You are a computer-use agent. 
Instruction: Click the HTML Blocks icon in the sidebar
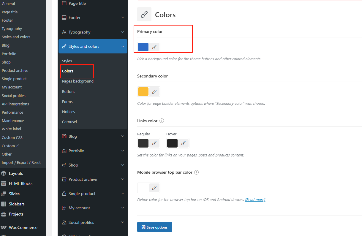[4, 183]
